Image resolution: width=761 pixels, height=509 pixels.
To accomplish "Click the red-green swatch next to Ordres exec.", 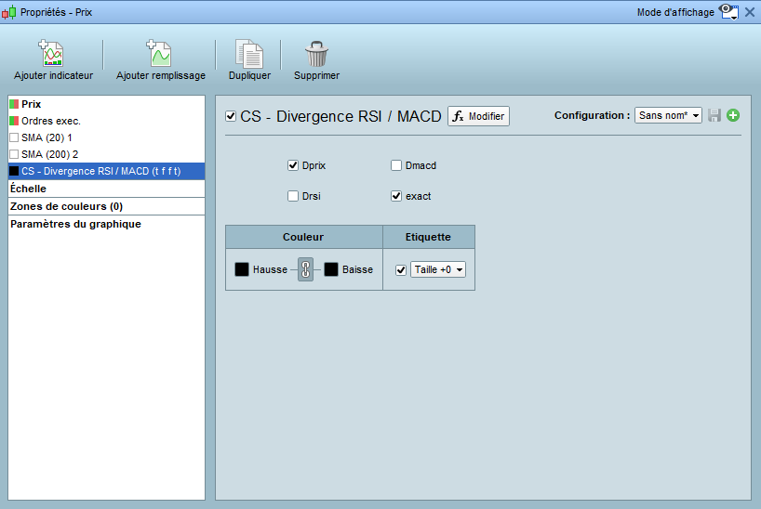I will [x=14, y=121].
